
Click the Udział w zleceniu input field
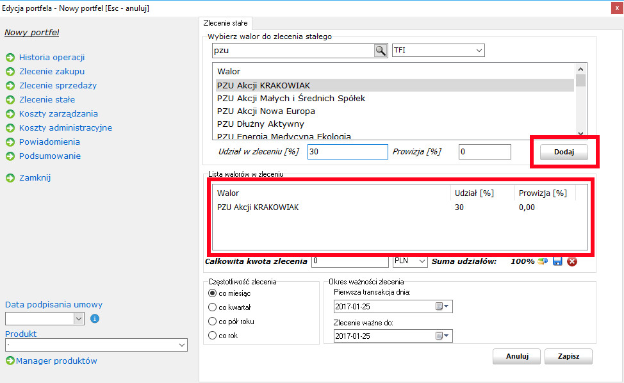coord(347,152)
